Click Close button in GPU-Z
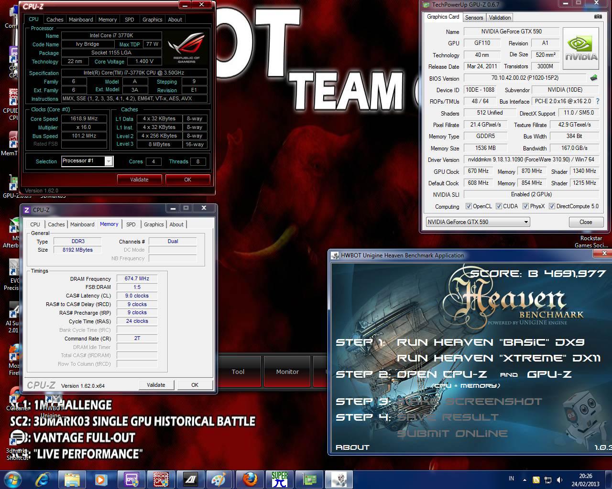Image resolution: width=612 pixels, height=489 pixels. click(x=586, y=222)
